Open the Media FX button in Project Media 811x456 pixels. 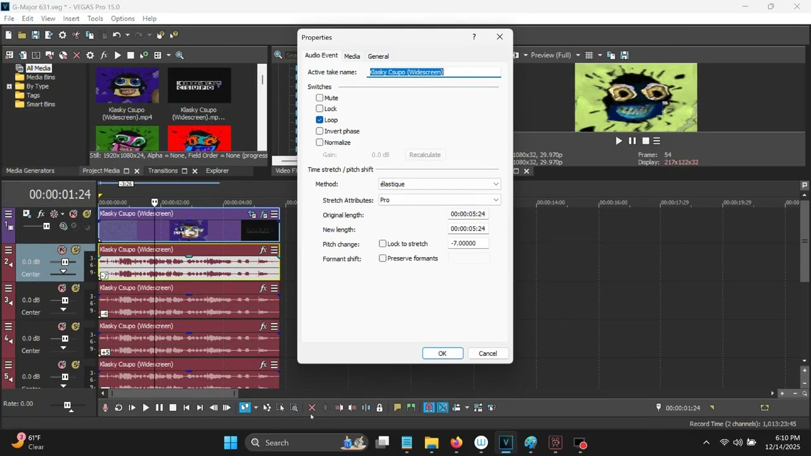(x=103, y=55)
